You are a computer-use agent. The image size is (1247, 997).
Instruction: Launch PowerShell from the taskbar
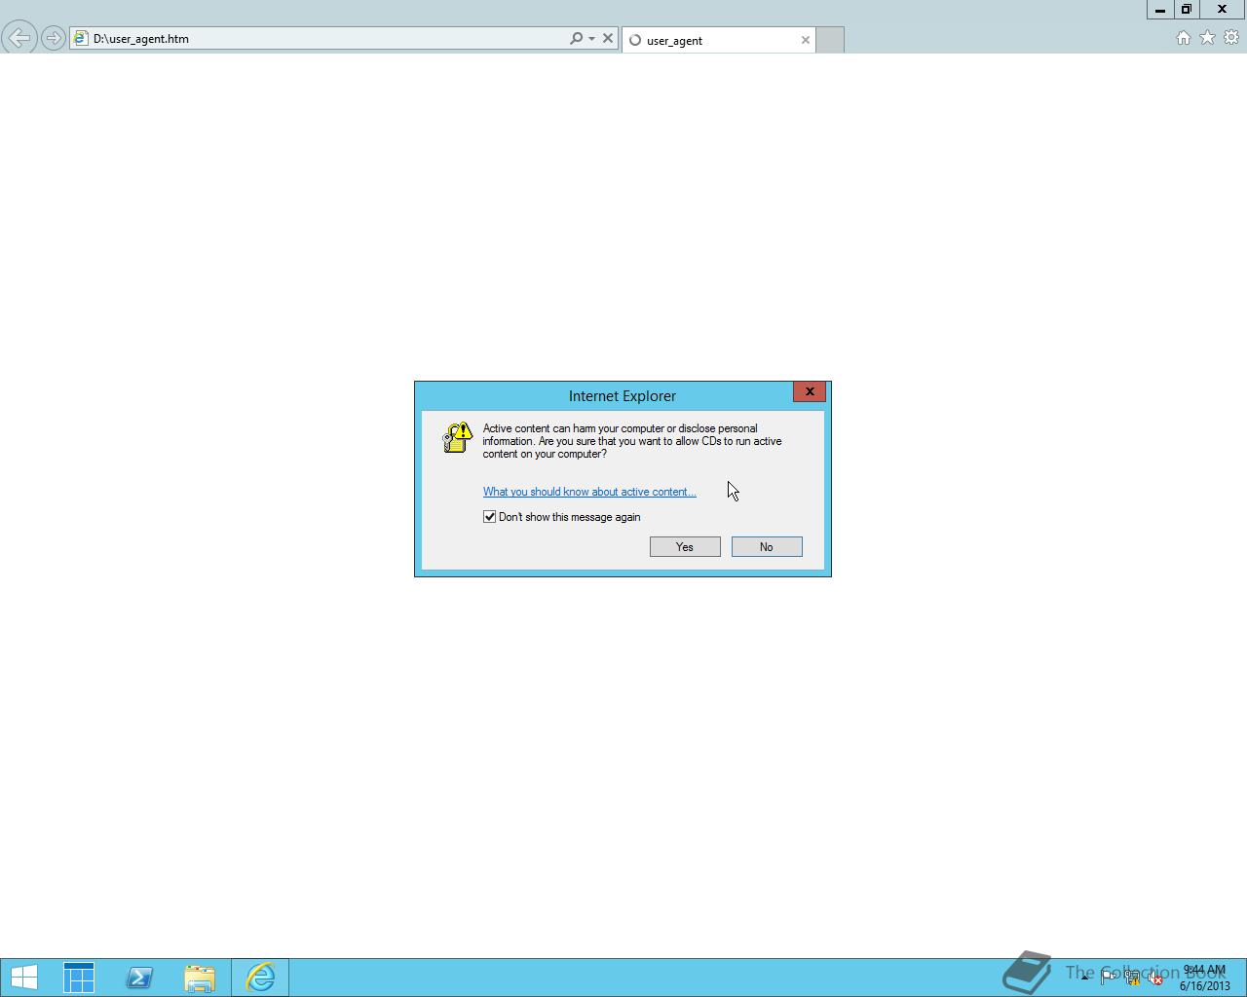click(x=139, y=978)
